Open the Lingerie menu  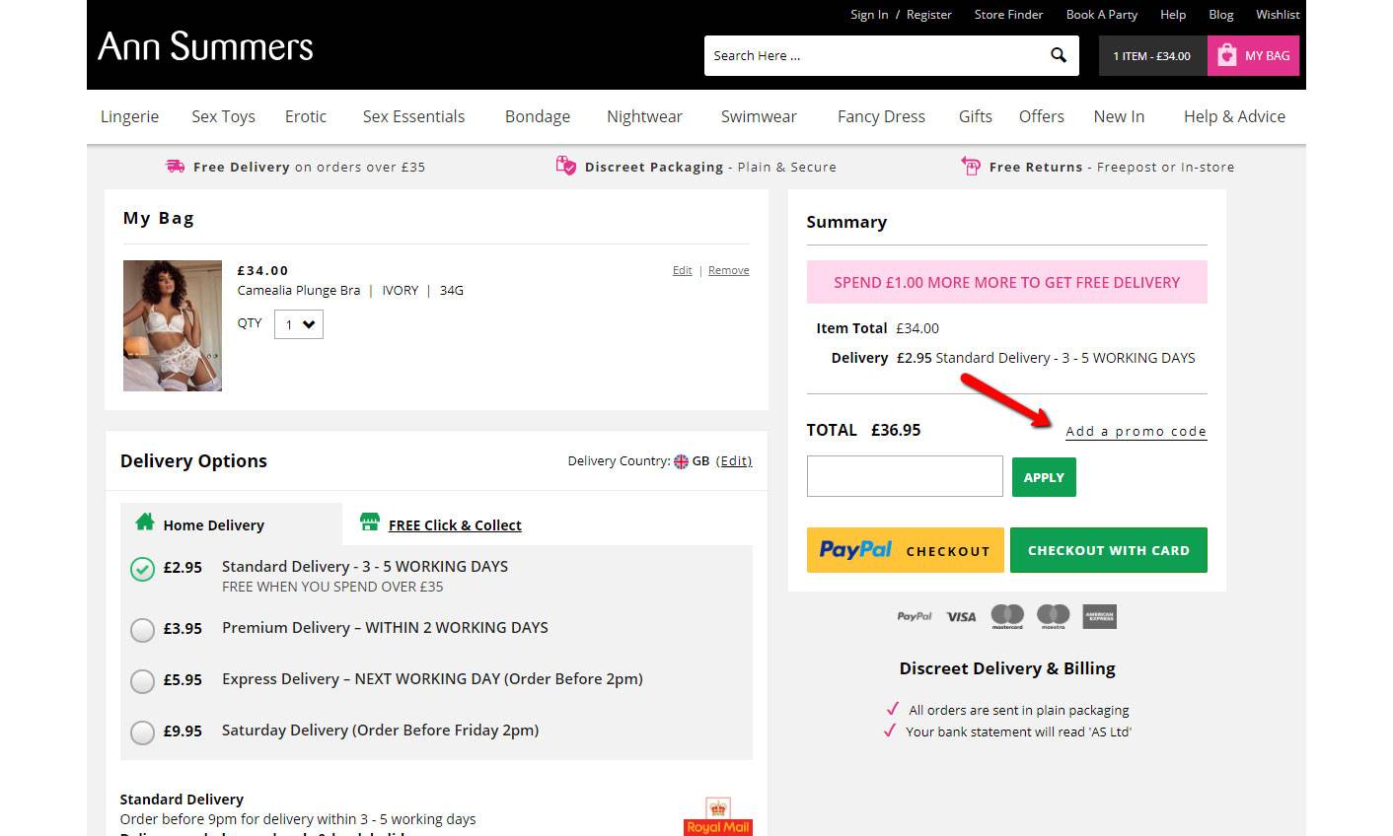coord(129,116)
